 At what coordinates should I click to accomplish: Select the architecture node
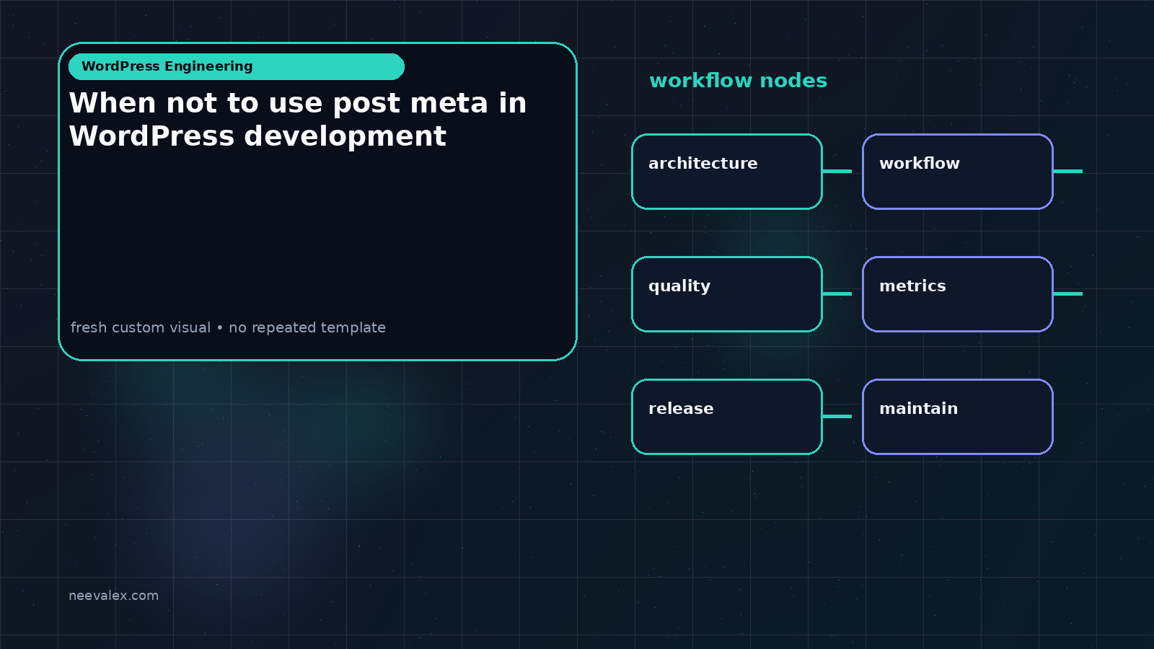(x=727, y=172)
